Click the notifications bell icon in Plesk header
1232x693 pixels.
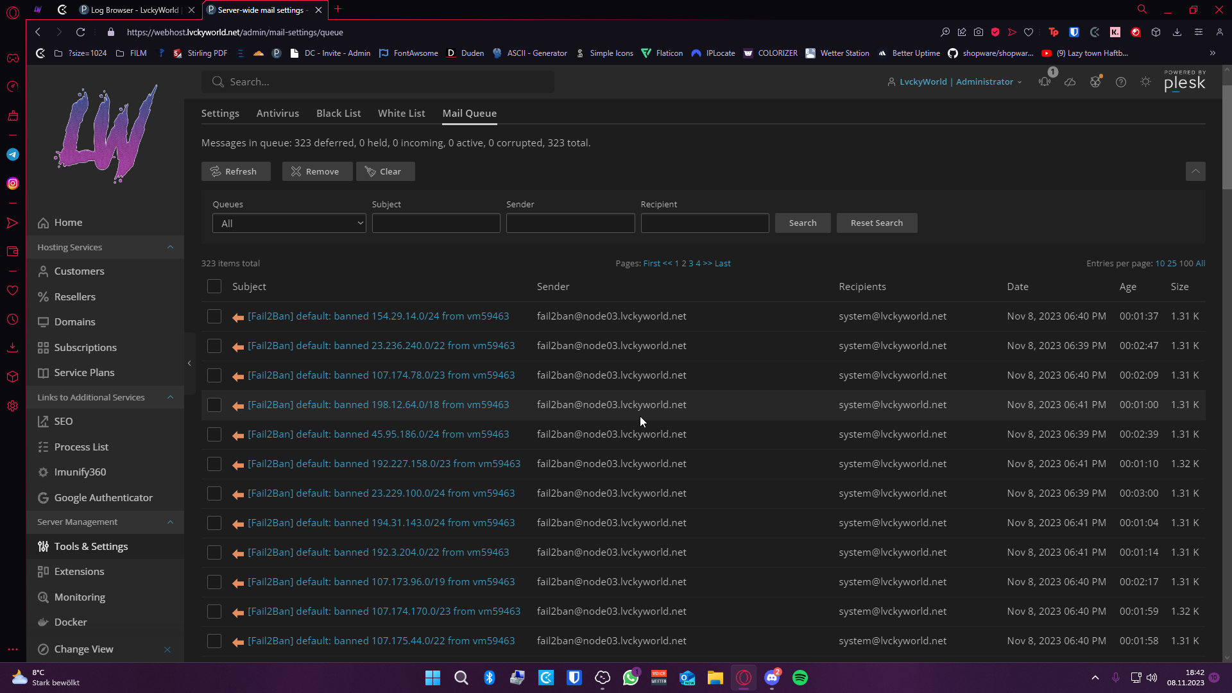1045,82
